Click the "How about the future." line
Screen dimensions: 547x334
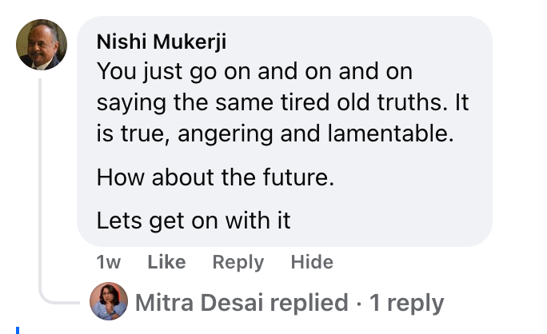click(x=215, y=177)
